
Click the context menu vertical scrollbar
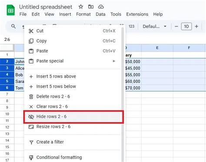[123, 94]
